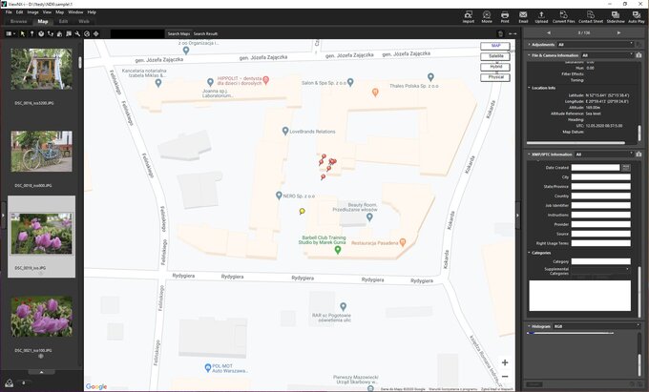Click the route drawing tool icon
649x392 pixels.
[x=50, y=34]
